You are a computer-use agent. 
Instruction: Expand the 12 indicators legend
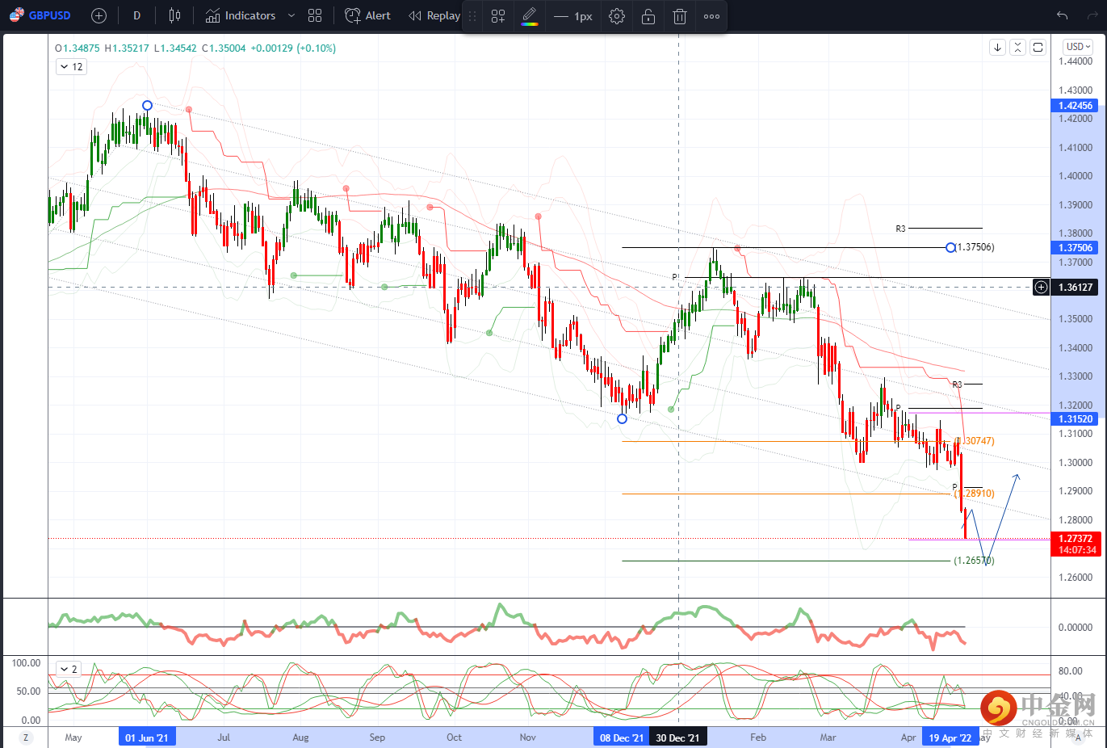pyautogui.click(x=71, y=67)
